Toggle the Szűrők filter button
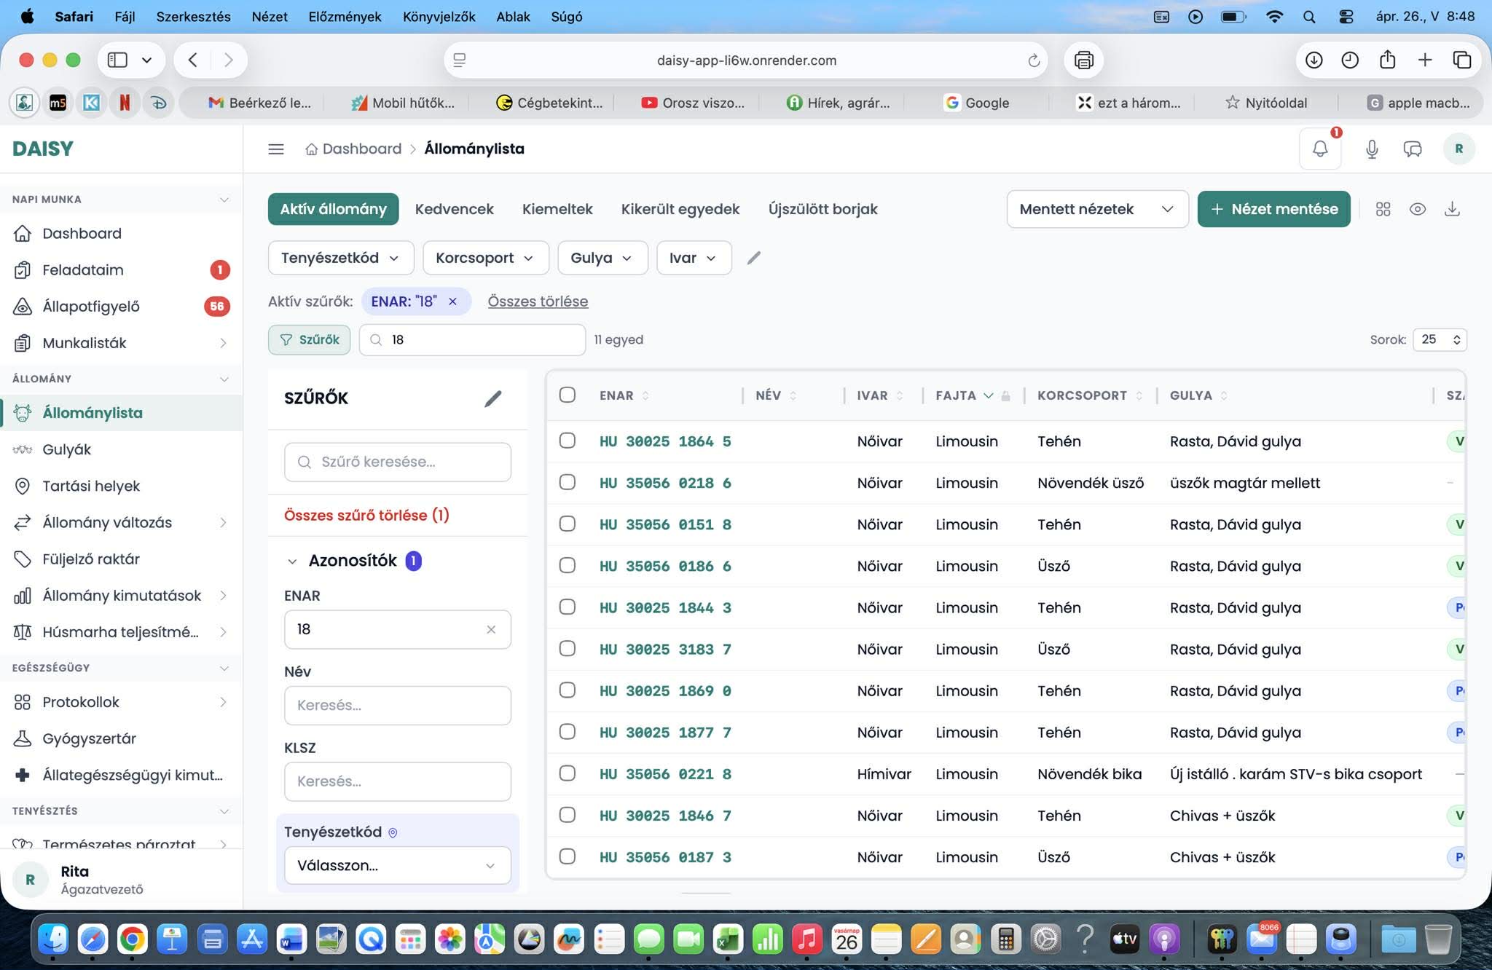Screen dimensions: 1492x970 (x=309, y=339)
